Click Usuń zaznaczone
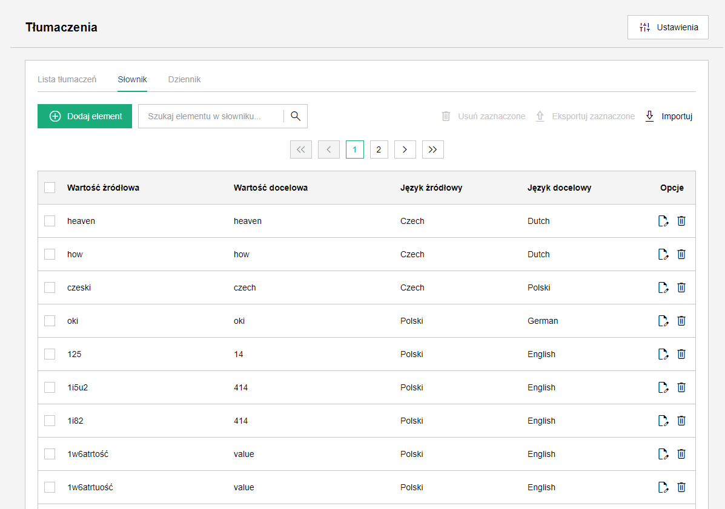The height and width of the screenshot is (509, 725). (x=483, y=116)
